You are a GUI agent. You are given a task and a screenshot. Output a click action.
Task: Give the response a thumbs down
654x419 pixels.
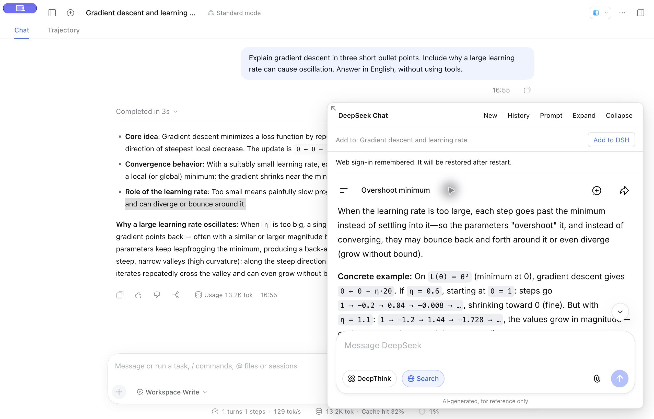[x=157, y=295]
